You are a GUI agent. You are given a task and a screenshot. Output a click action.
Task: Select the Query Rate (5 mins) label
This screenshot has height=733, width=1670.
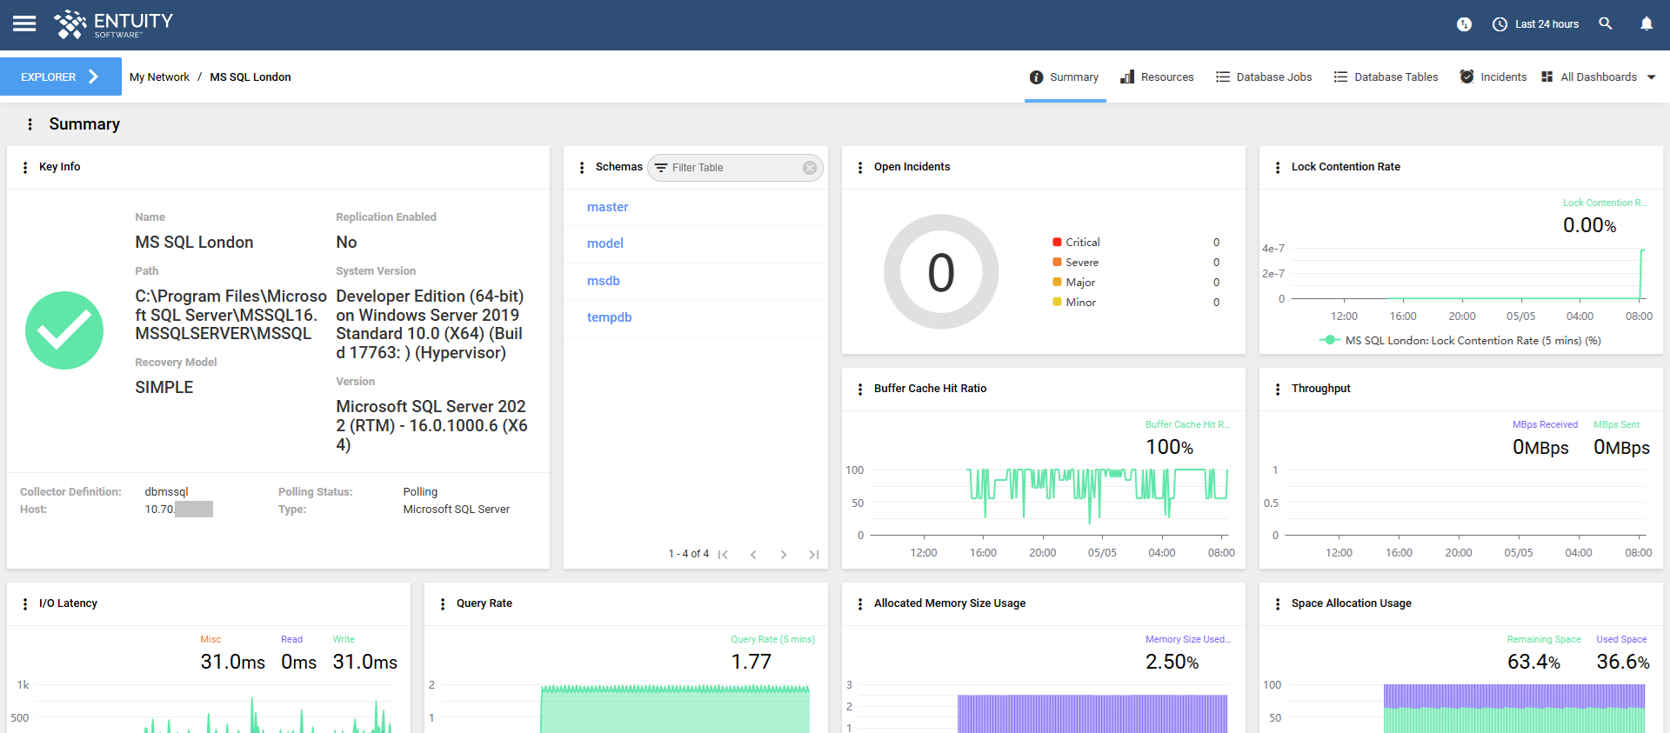click(772, 639)
